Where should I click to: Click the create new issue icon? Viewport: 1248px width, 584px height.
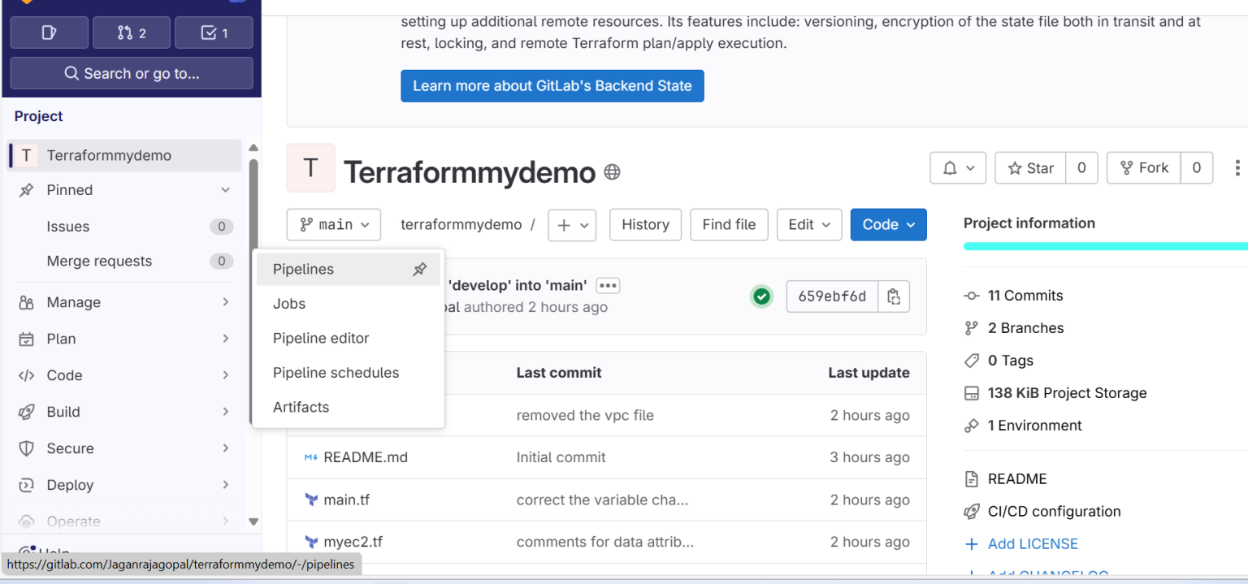49,33
